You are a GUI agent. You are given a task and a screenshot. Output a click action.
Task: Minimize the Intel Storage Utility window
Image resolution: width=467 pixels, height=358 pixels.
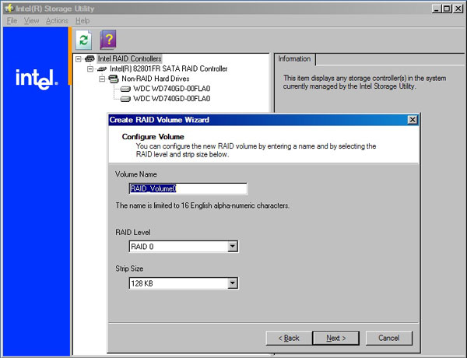point(437,9)
